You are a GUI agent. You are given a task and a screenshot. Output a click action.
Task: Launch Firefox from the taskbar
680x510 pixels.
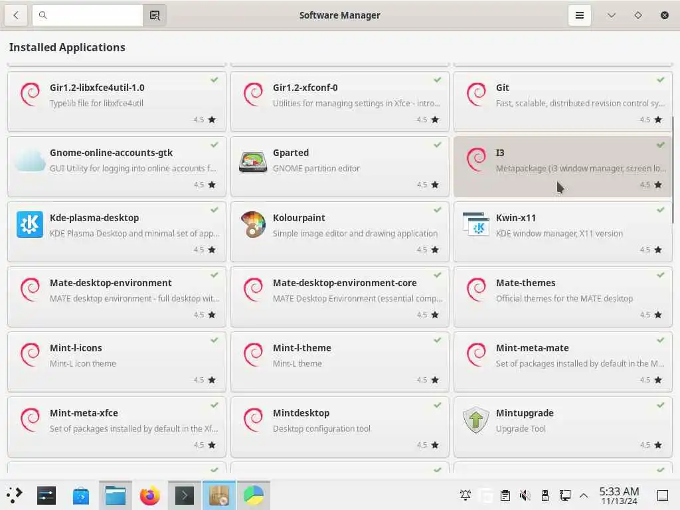coord(149,495)
